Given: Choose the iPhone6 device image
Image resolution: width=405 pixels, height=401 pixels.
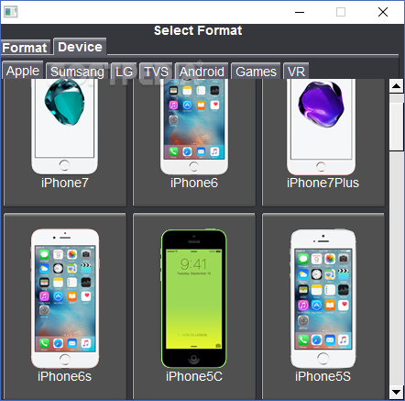Looking at the screenshot, I should (194, 127).
